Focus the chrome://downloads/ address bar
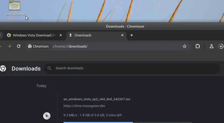224x123 pixels. click(x=109, y=47)
